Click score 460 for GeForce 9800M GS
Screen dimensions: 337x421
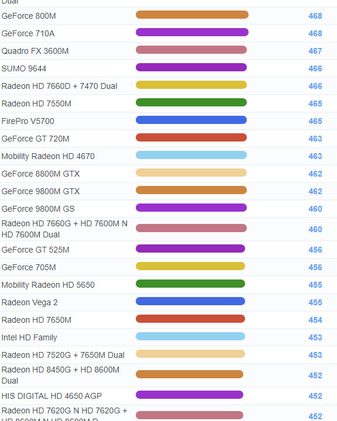pos(315,209)
